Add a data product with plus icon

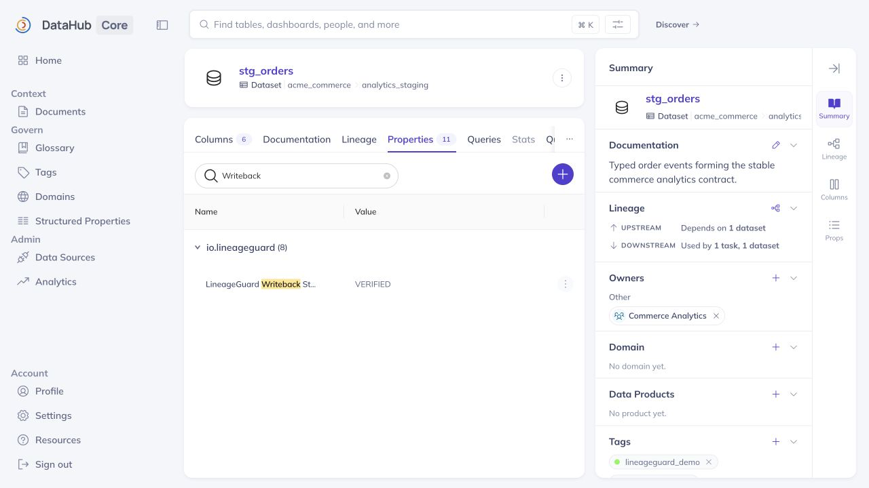pos(776,394)
